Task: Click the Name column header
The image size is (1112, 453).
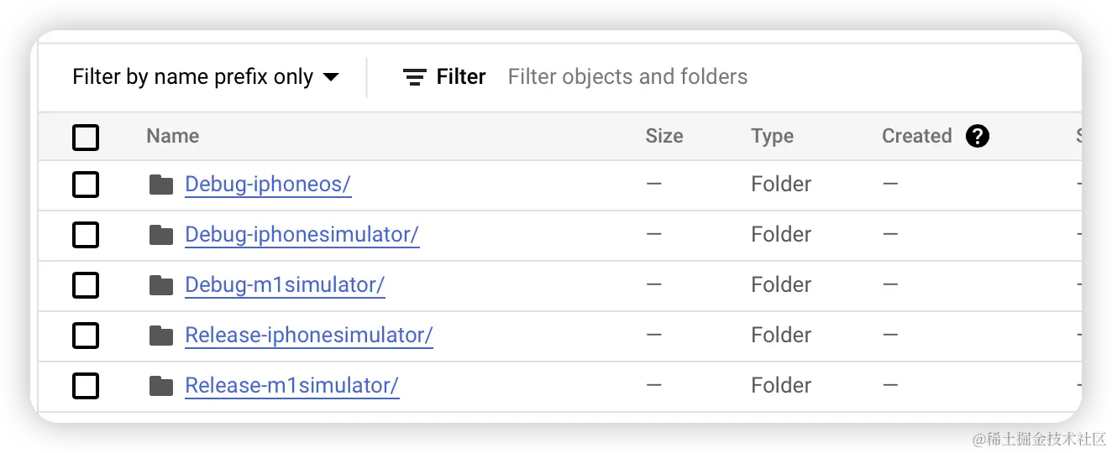Action: (172, 136)
